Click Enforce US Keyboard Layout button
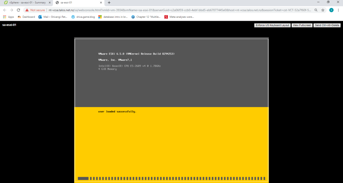This screenshot has width=343, height=183. point(272,25)
